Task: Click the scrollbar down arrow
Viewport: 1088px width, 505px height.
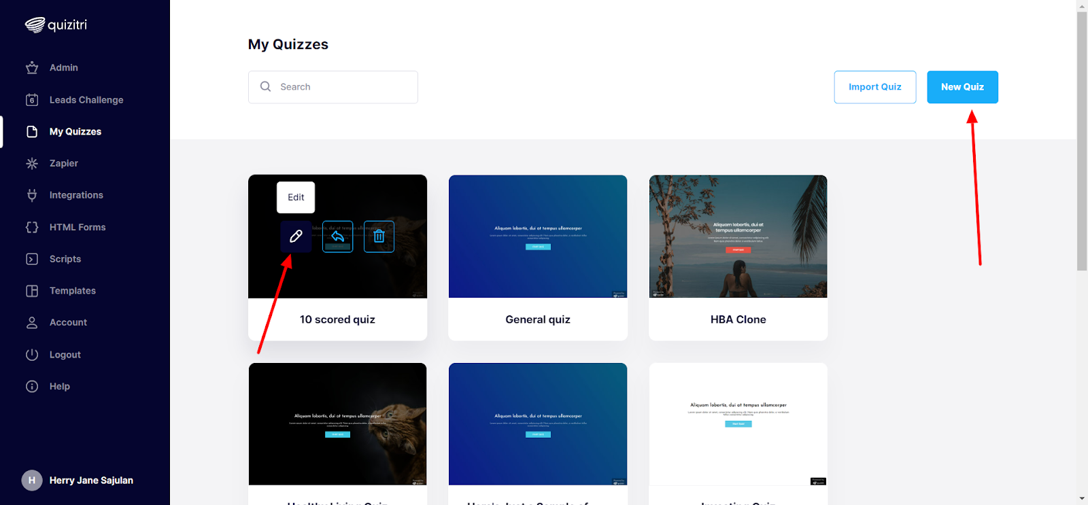Action: 1082,499
